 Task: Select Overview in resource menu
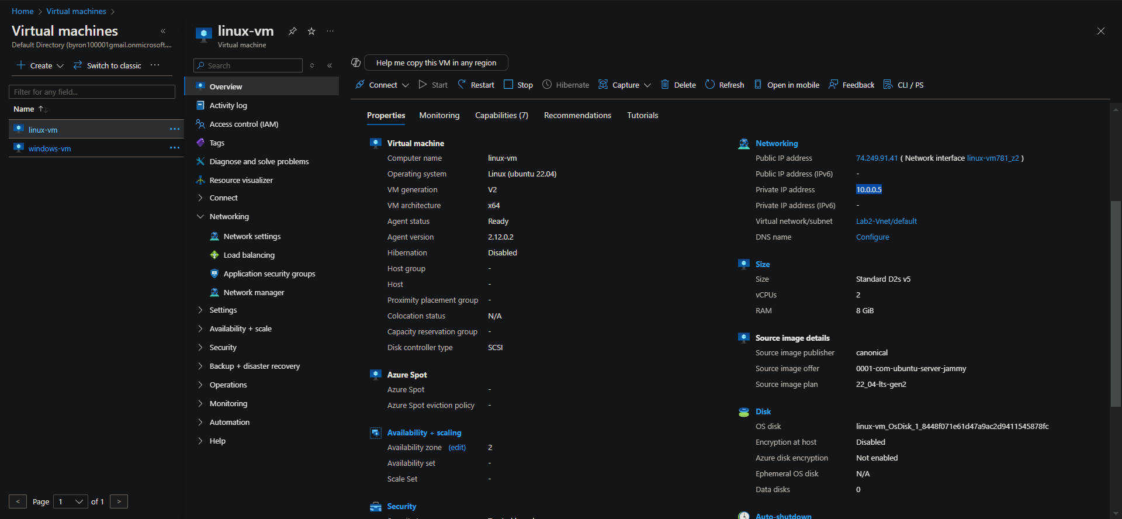pos(262,86)
